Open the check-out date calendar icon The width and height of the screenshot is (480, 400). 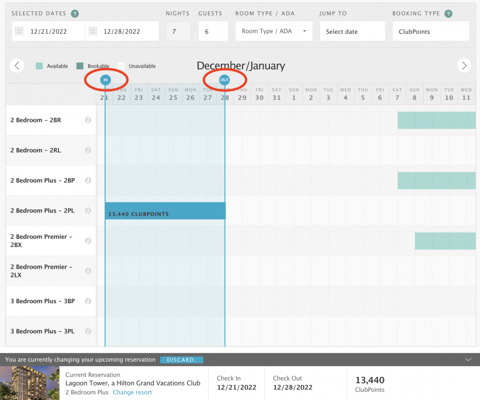pyautogui.click(x=94, y=31)
